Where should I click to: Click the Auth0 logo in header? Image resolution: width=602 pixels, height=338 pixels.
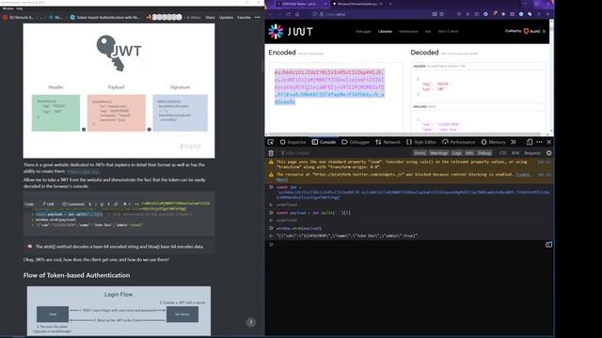click(531, 31)
